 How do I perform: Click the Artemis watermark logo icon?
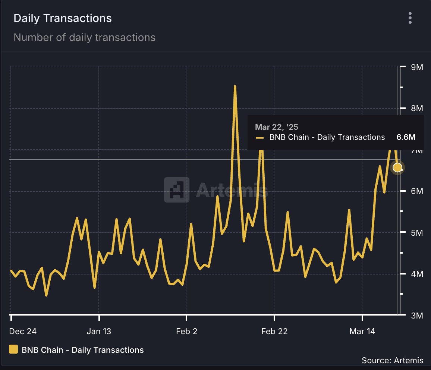point(177,190)
